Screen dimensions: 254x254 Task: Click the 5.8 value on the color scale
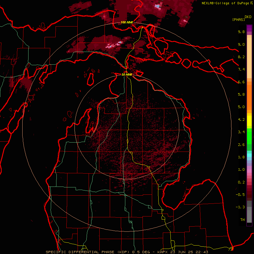click(241, 95)
